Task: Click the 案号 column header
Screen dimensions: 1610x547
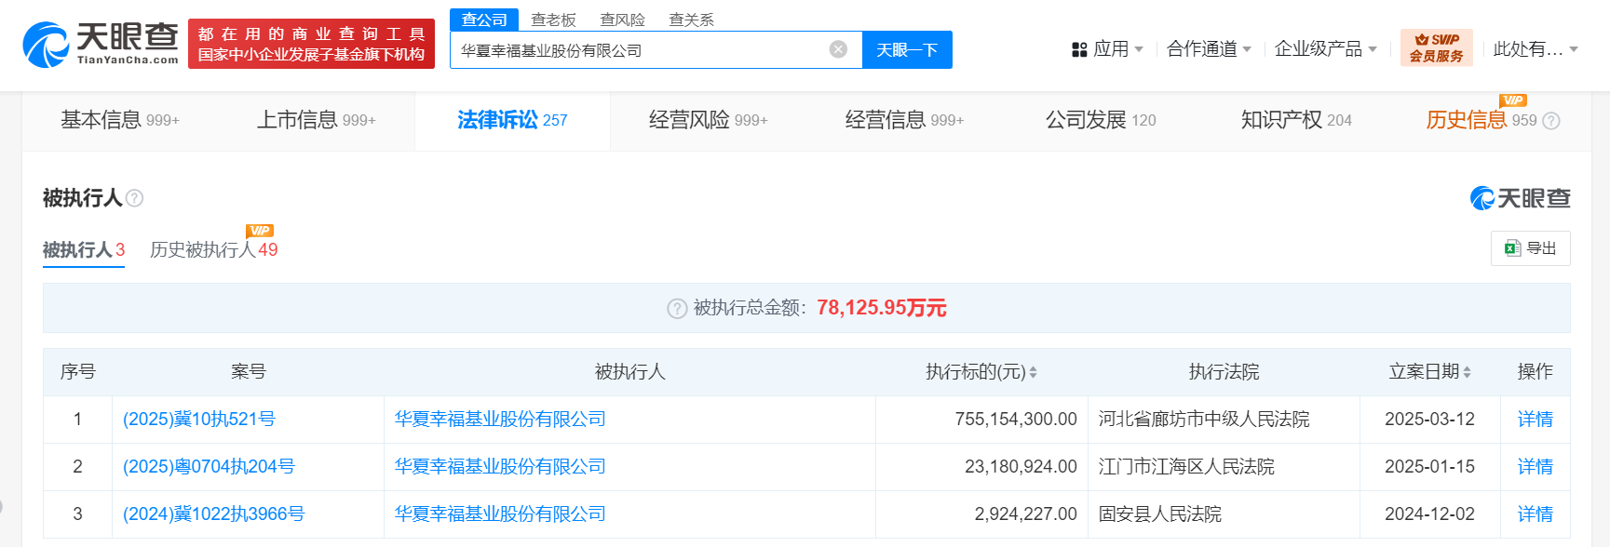Action: pos(249,372)
